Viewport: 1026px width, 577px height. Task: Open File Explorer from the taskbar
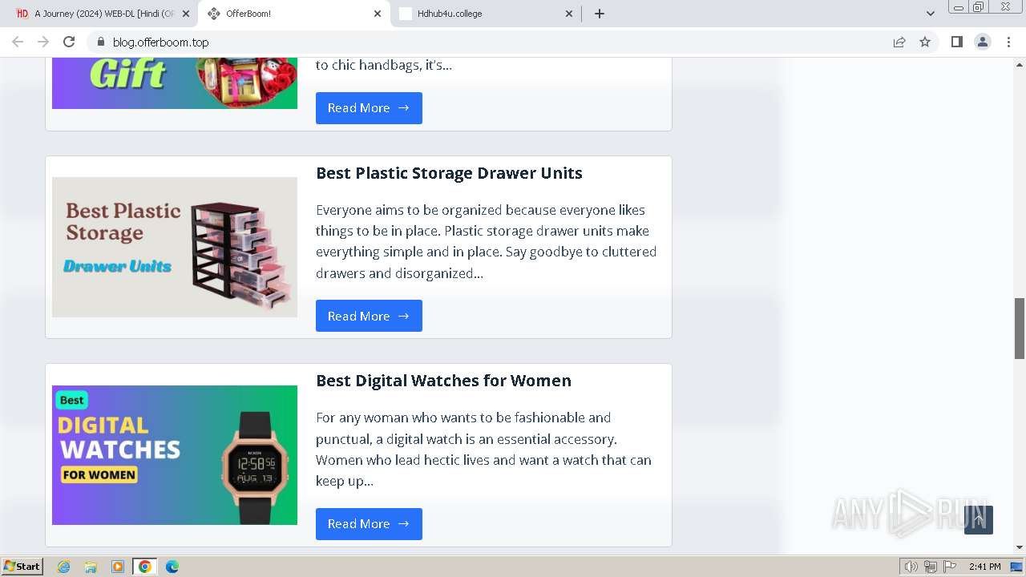pos(91,567)
